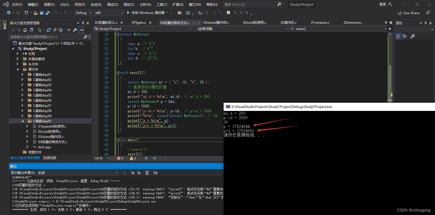Start debugging with green play icon
The height and width of the screenshot is (215, 435).
128,13
